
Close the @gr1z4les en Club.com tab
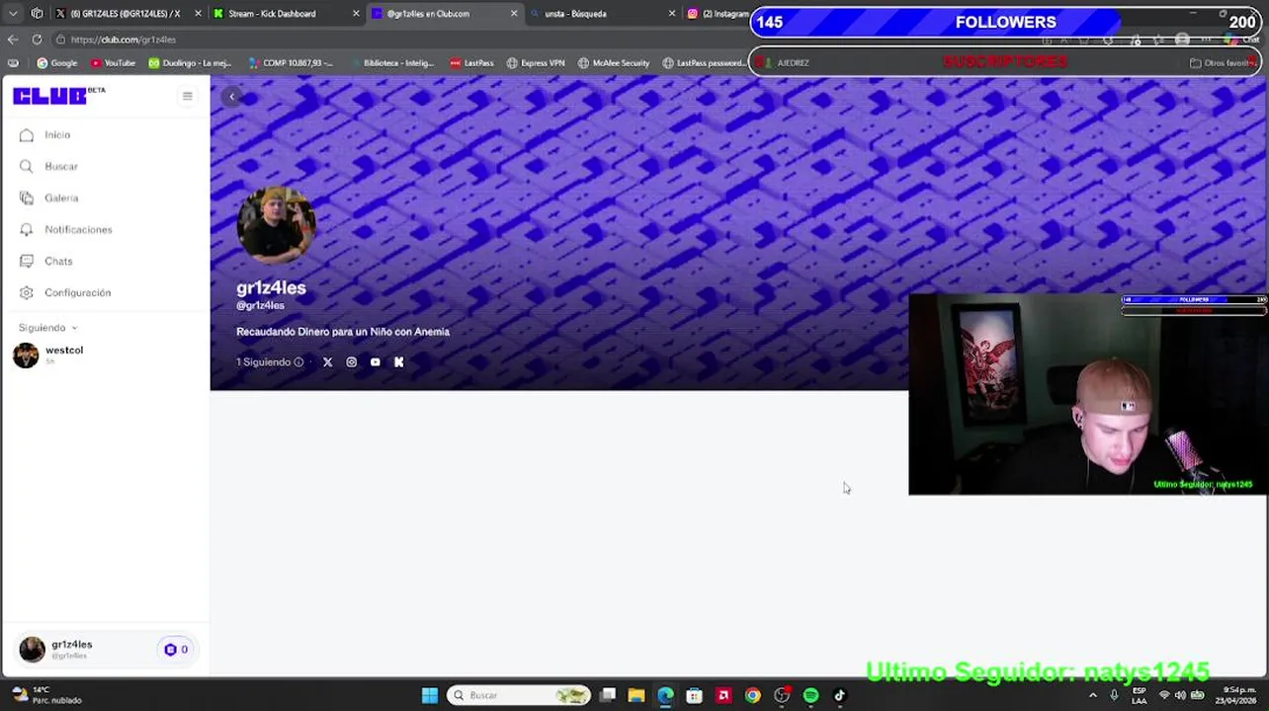tap(514, 14)
